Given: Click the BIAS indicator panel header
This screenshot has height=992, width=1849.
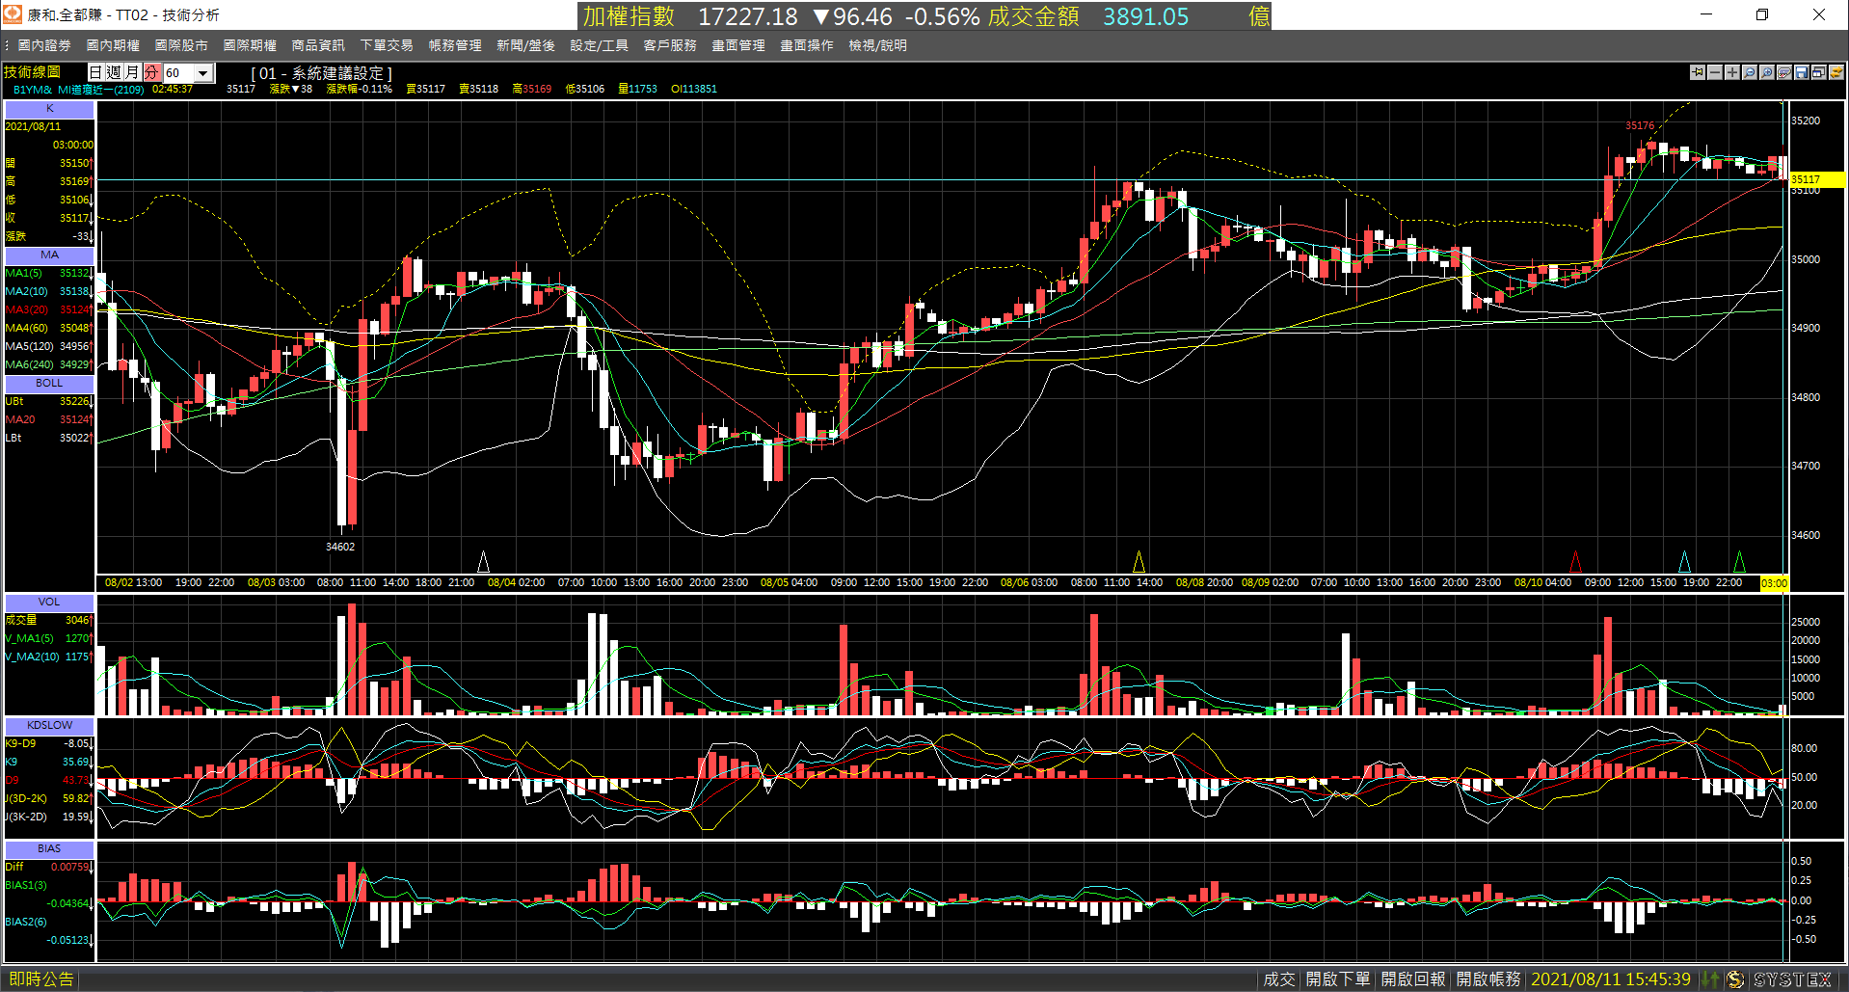Looking at the screenshot, I should [x=49, y=849].
